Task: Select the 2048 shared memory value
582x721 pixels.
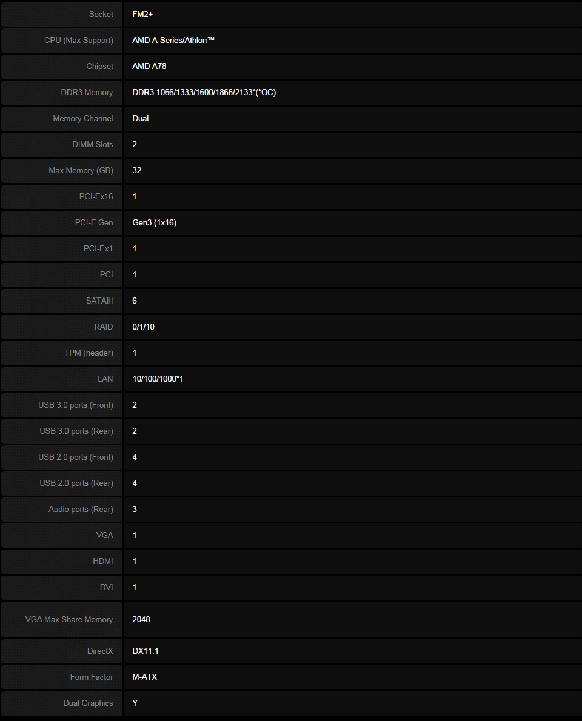Action: [141, 620]
